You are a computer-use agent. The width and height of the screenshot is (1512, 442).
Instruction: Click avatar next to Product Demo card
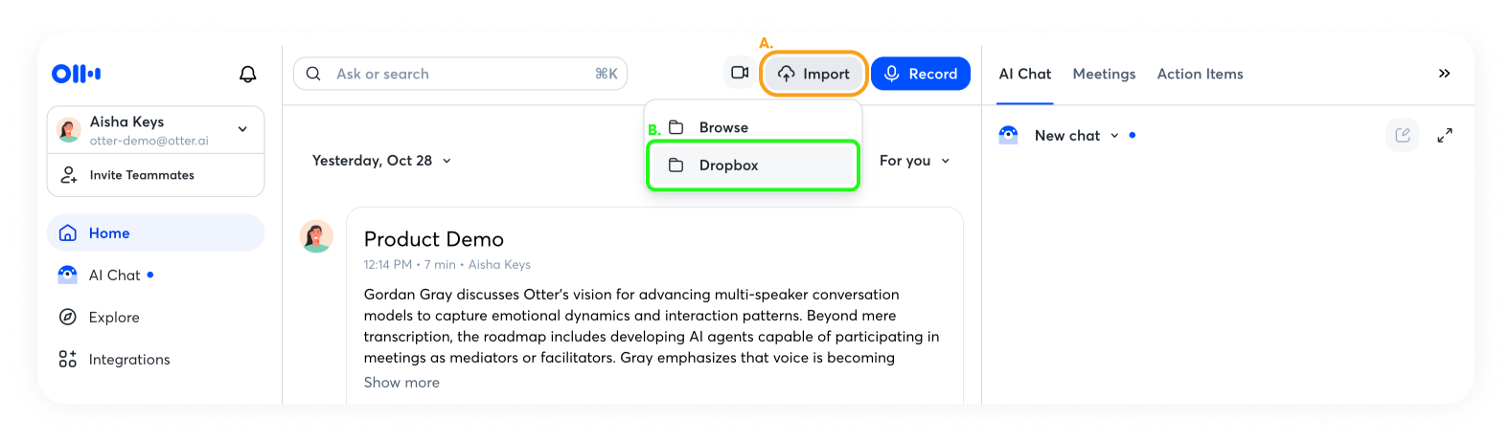pos(316,236)
